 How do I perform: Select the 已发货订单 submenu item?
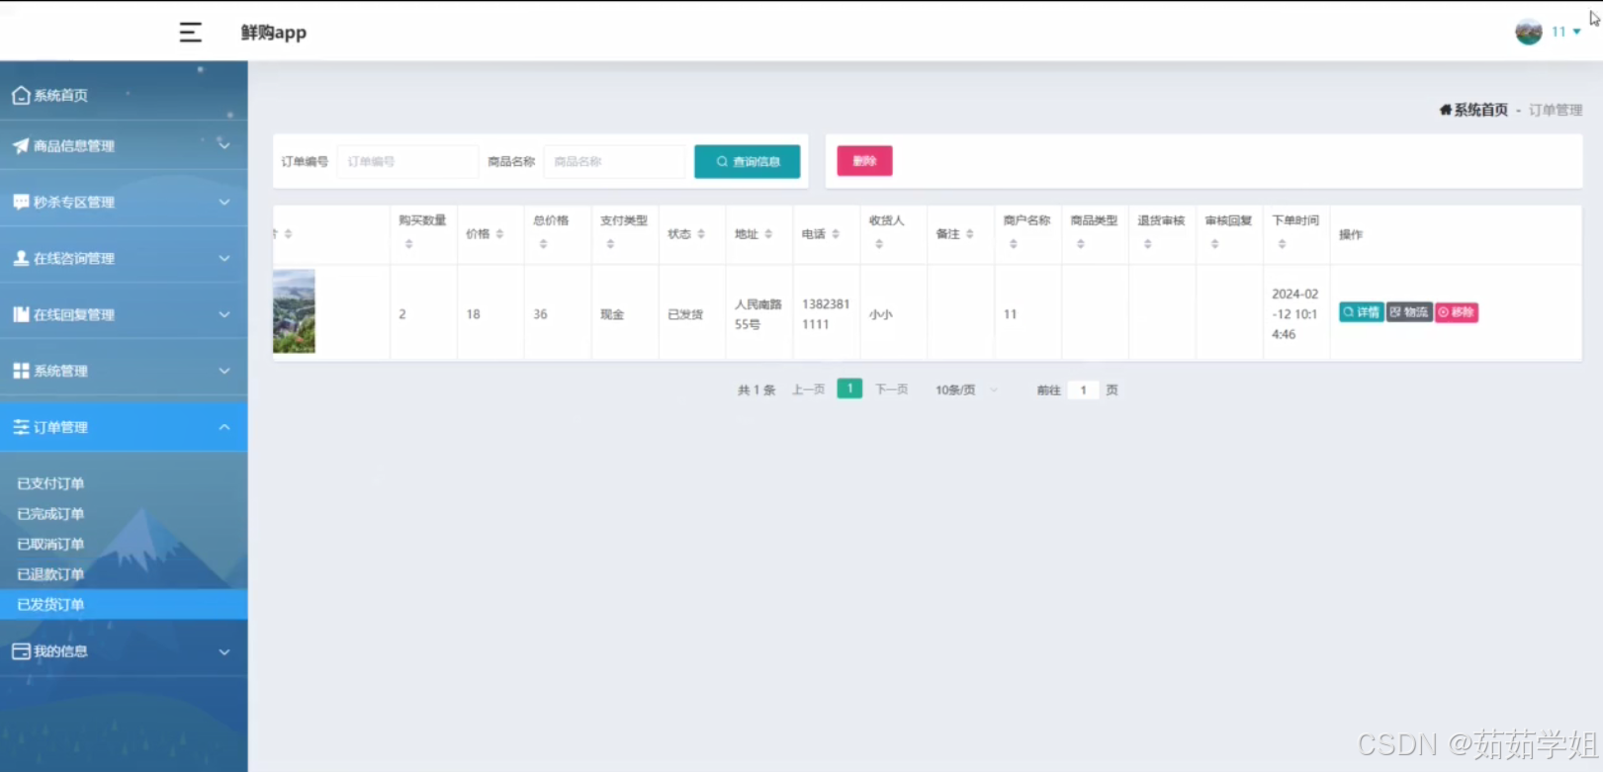click(124, 604)
